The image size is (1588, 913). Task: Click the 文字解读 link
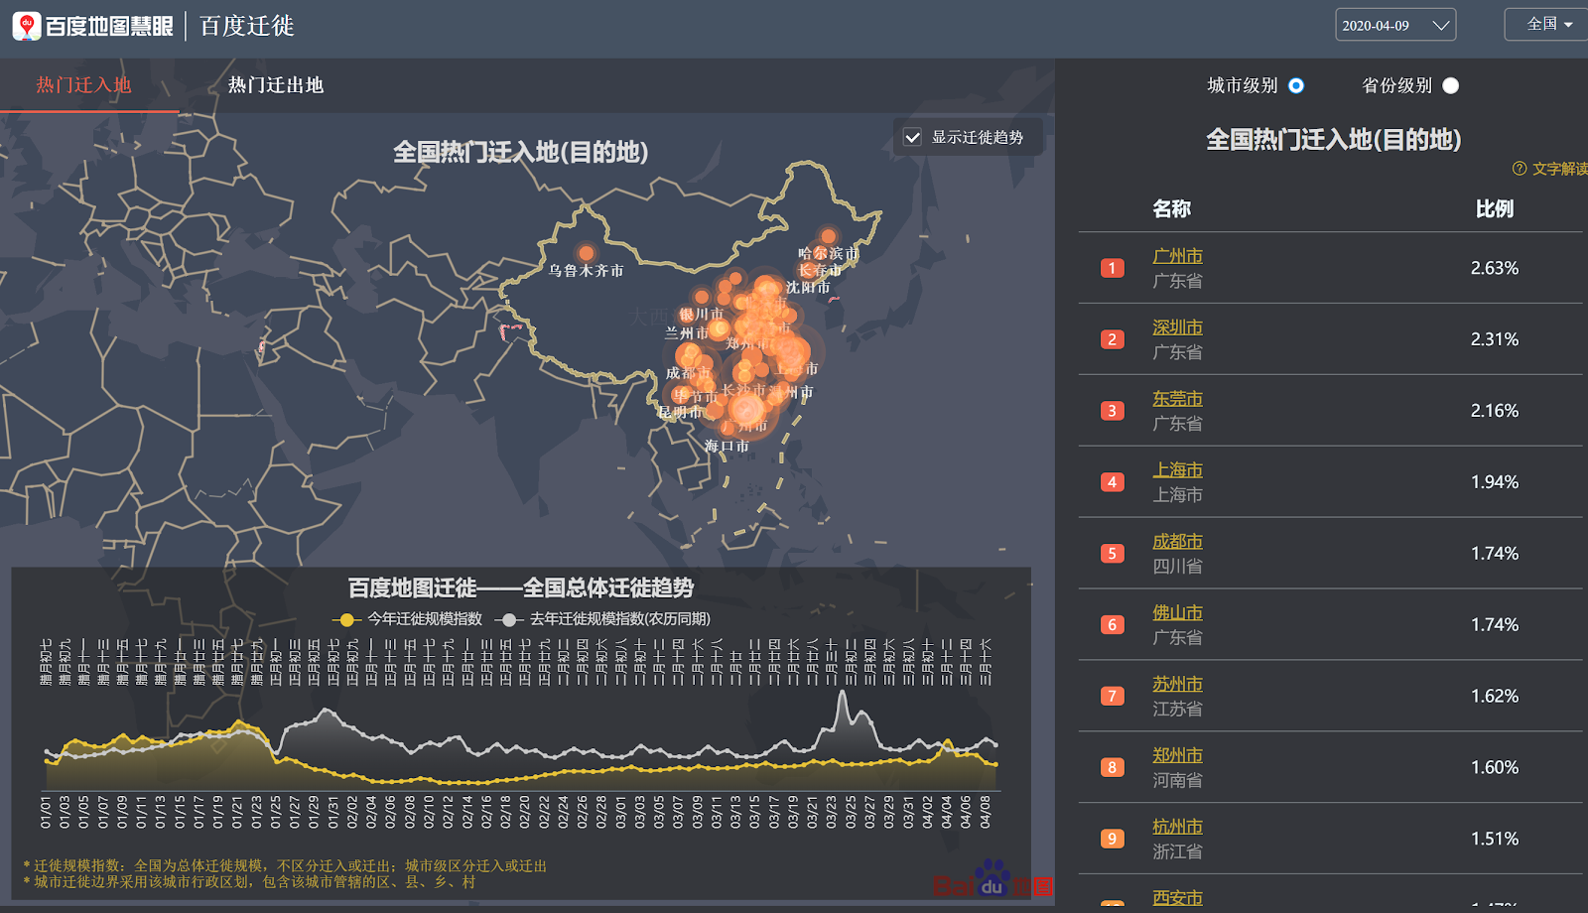point(1559,169)
